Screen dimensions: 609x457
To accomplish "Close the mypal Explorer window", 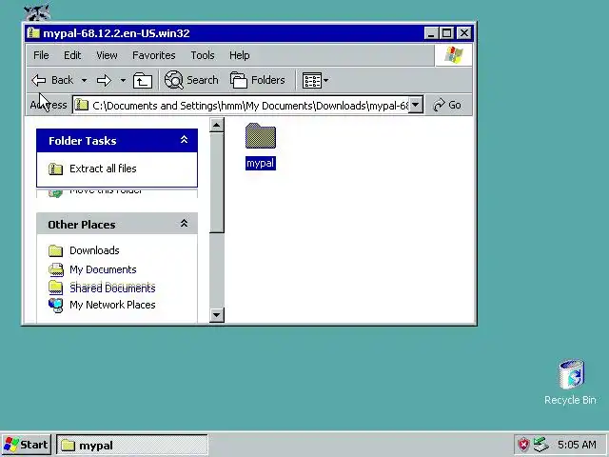I will pyautogui.click(x=464, y=33).
